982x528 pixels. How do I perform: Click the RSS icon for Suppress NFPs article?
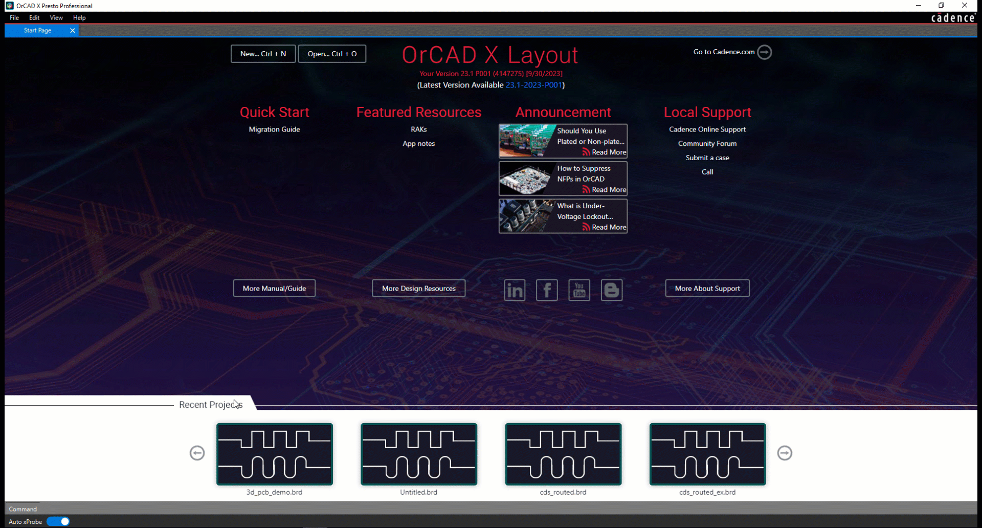pyautogui.click(x=586, y=189)
